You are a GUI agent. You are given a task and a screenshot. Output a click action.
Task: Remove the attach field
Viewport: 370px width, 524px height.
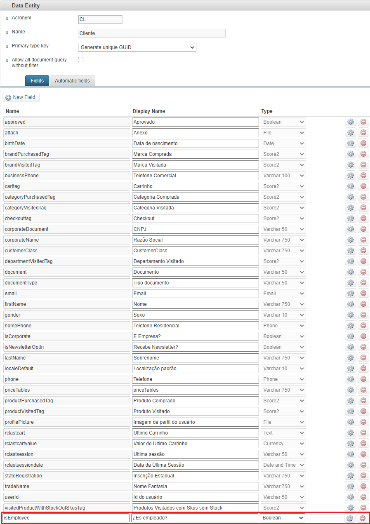pyautogui.click(x=363, y=132)
